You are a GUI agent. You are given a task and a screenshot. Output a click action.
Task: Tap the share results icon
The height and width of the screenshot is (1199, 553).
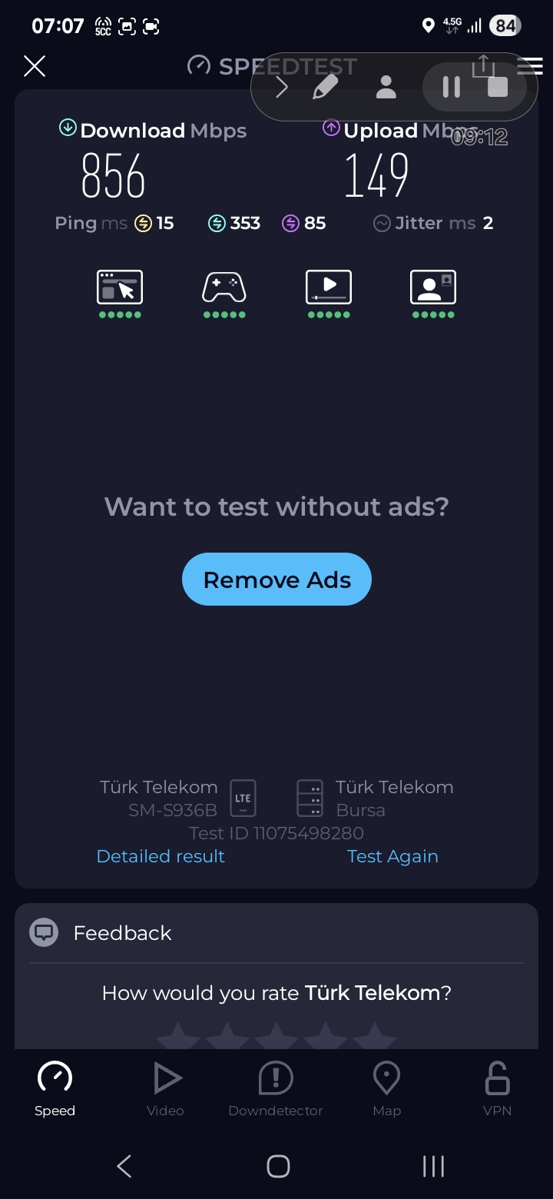pos(483,65)
